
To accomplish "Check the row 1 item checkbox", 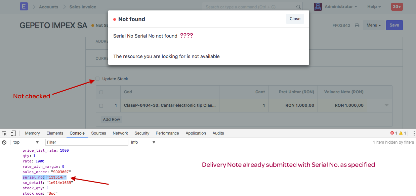I will tap(101, 106).
